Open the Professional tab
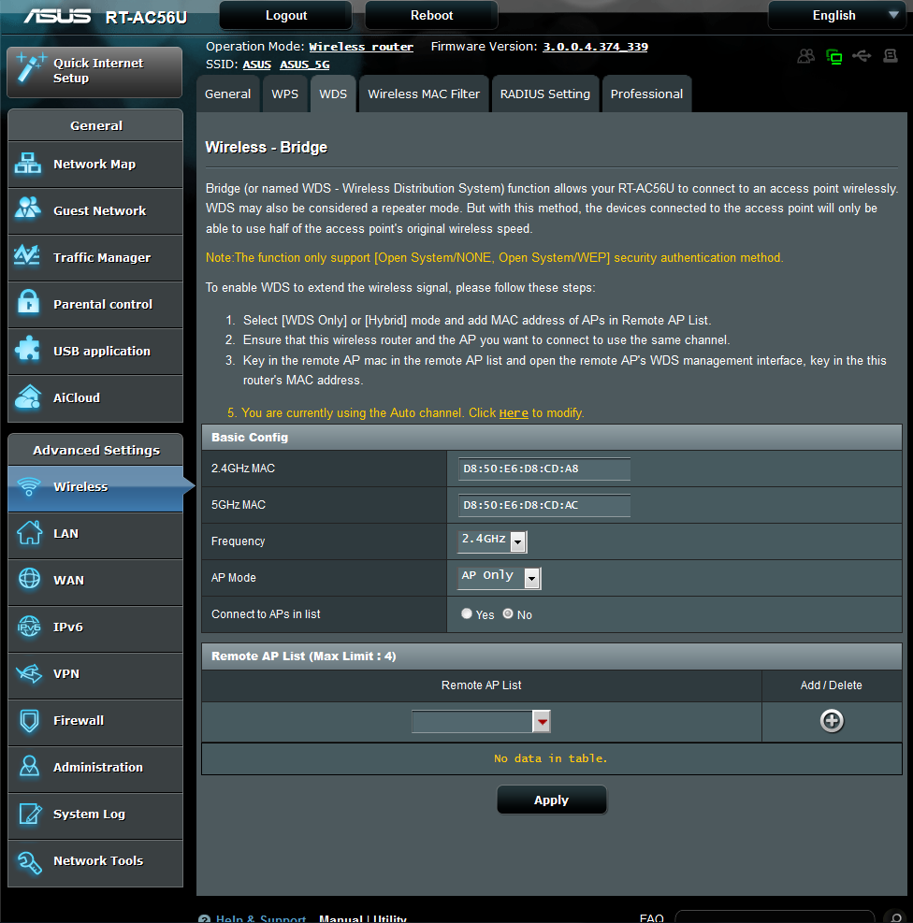This screenshot has height=923, width=913. (x=646, y=94)
